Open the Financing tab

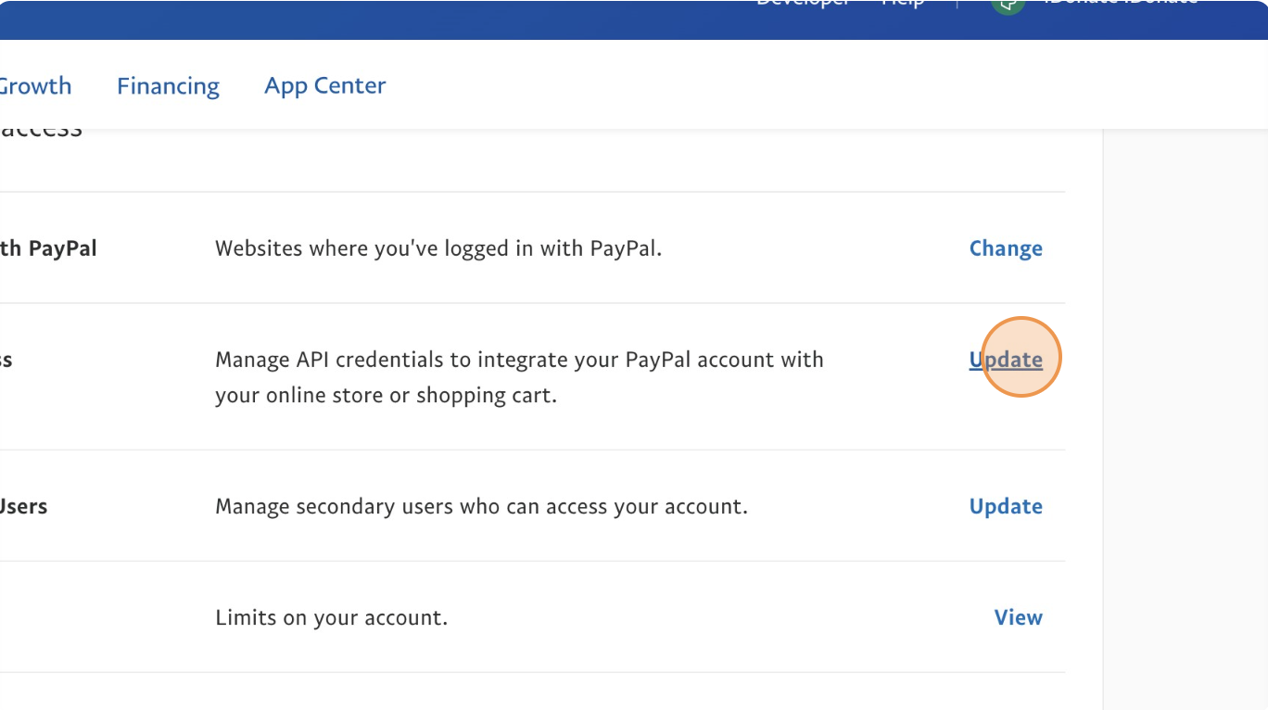pos(168,85)
